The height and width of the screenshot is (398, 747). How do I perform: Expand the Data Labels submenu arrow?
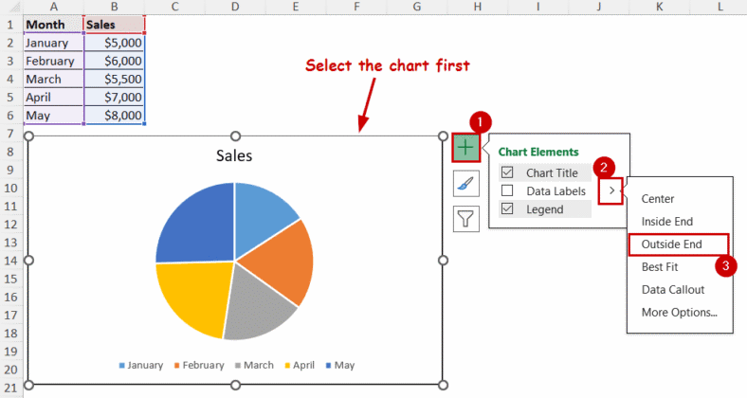tap(613, 191)
